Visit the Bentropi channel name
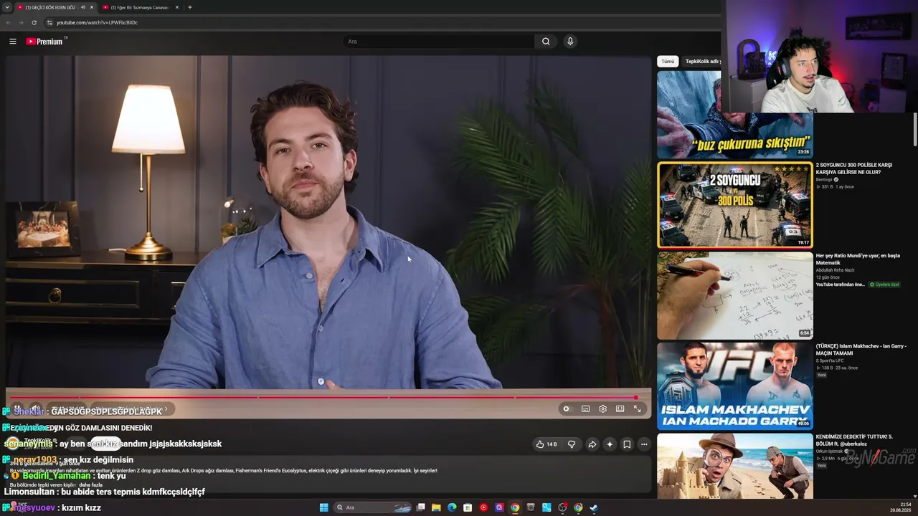Screen dimensions: 918x516 [x=825, y=179]
